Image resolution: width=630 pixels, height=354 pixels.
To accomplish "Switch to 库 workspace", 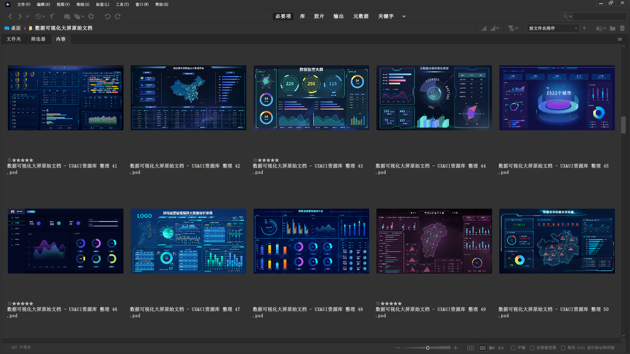I will click(x=302, y=17).
